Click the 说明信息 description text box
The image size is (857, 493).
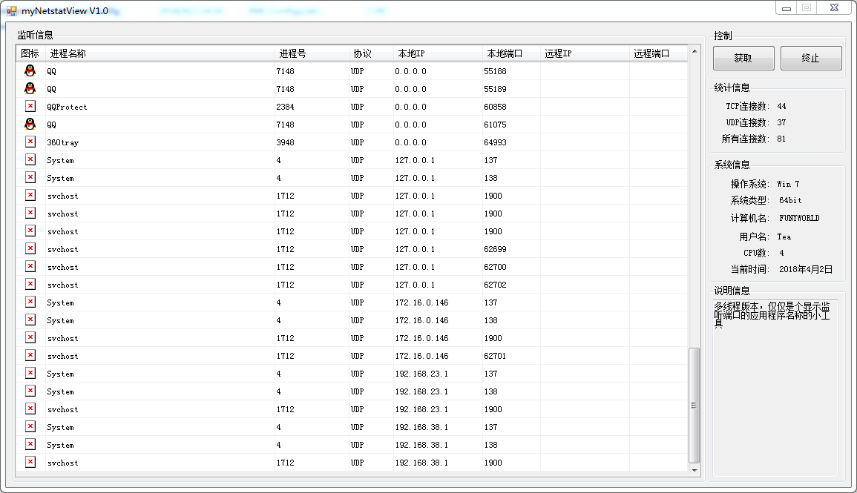pos(775,388)
